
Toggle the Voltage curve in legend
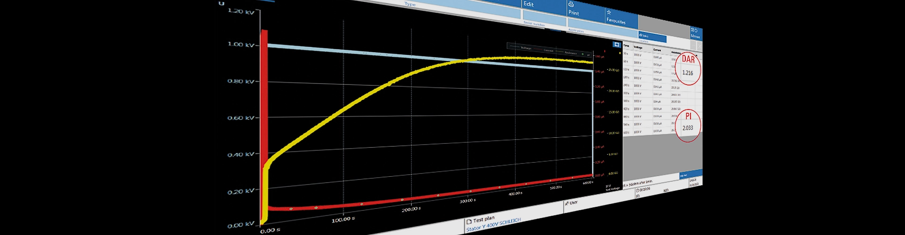point(526,48)
